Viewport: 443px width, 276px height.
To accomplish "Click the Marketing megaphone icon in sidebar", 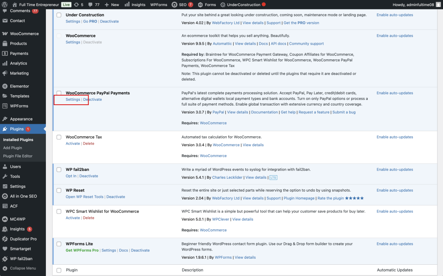I will pos(5,73).
